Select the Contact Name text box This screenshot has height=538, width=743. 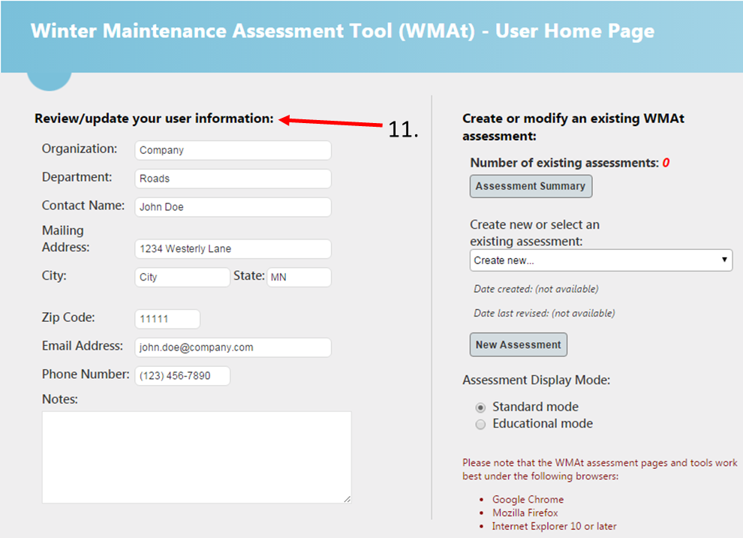(x=233, y=207)
